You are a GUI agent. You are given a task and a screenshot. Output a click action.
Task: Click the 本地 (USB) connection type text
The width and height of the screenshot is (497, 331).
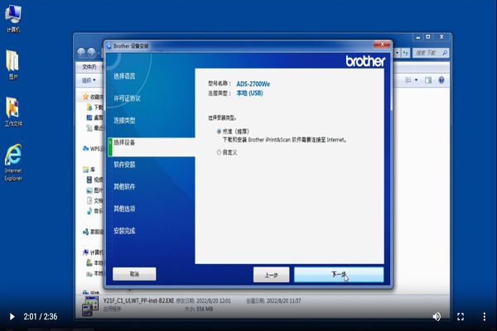pos(249,94)
